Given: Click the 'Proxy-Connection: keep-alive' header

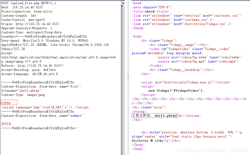Looking at the screenshot, I should (x=27, y=11).
